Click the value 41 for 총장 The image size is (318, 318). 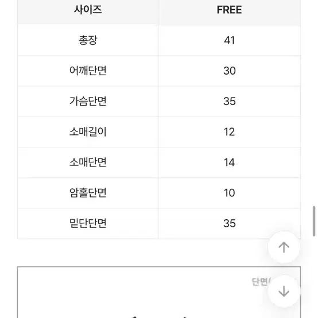pyautogui.click(x=230, y=40)
